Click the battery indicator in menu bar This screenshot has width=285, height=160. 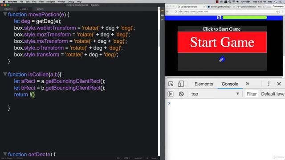(245, 2)
